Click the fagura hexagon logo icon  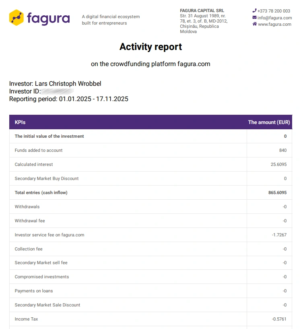(x=16, y=18)
